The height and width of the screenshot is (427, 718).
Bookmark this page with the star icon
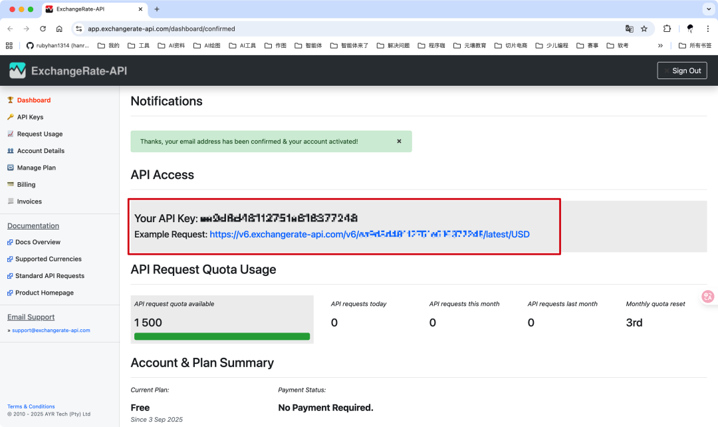[644, 29]
